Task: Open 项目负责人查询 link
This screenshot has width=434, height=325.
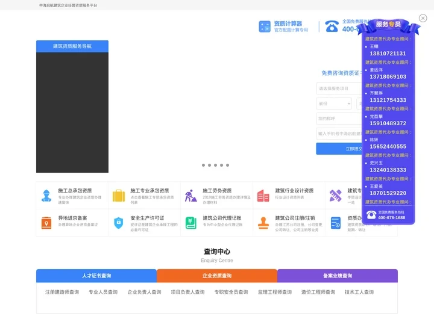Action: tap(187, 292)
